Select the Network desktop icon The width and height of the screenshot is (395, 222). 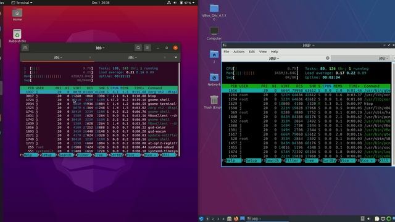point(214,80)
